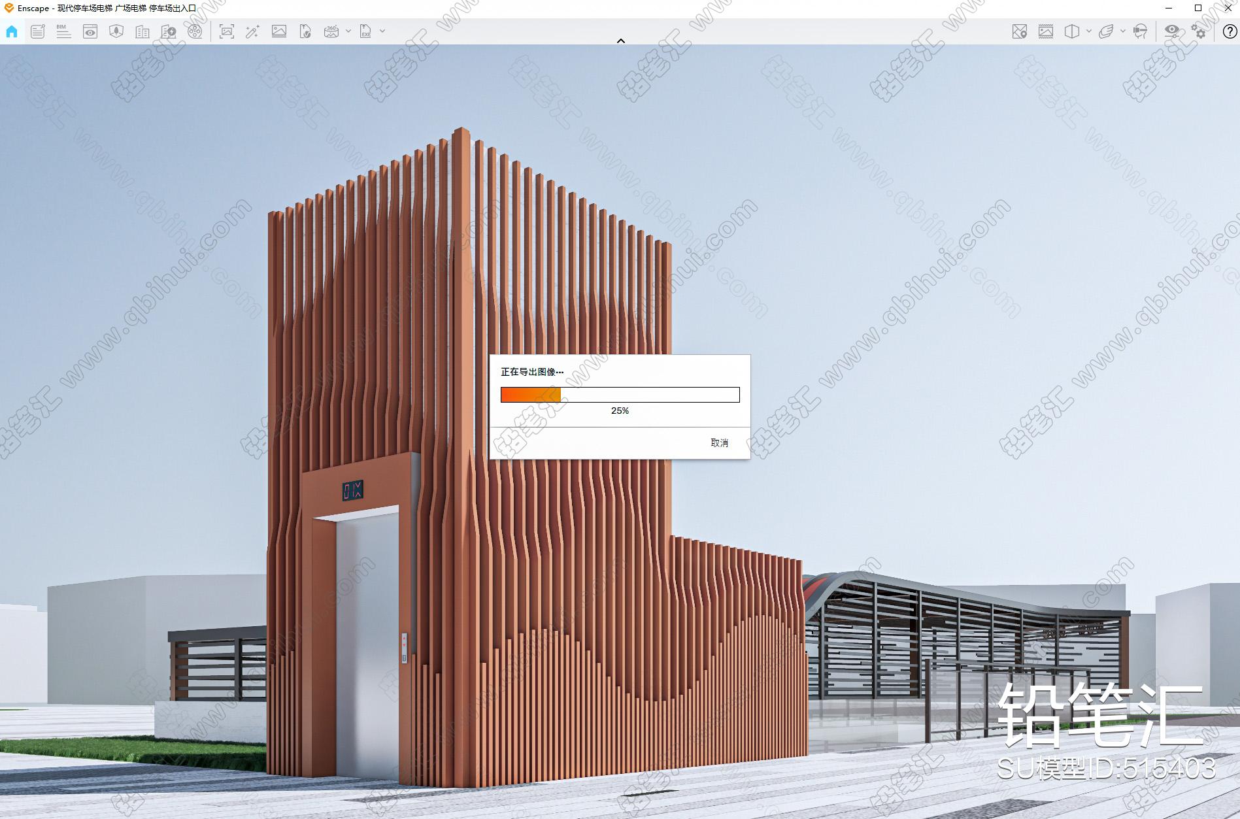Collapse the toolbar with the up chevron

point(621,41)
